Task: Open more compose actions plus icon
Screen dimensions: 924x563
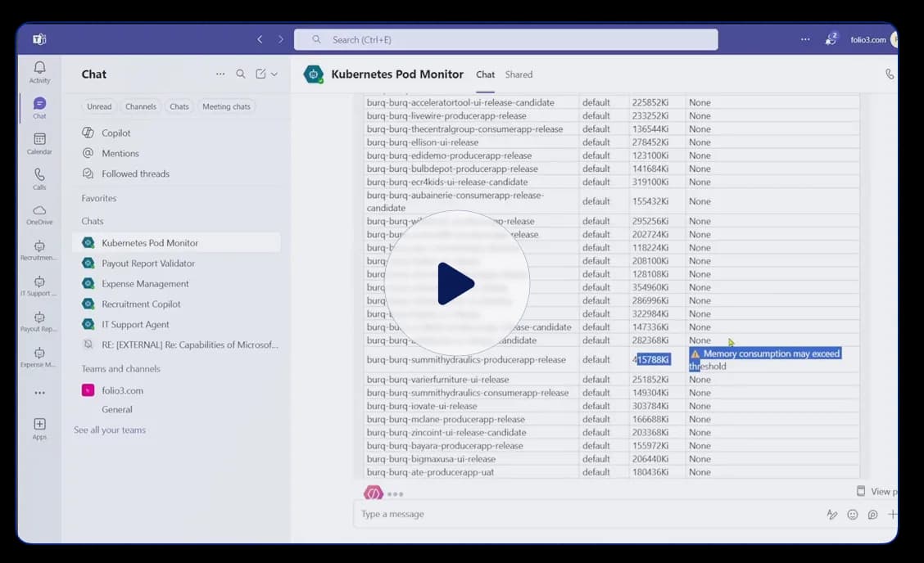Action: (892, 514)
